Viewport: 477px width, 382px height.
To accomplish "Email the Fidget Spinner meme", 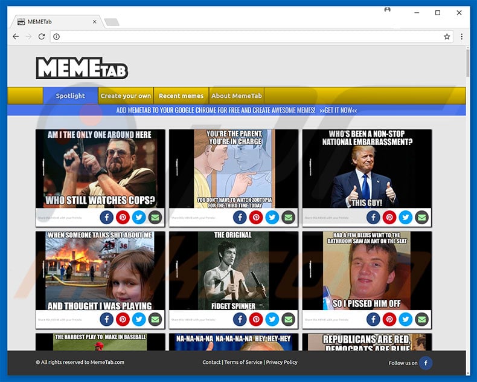I will [289, 319].
